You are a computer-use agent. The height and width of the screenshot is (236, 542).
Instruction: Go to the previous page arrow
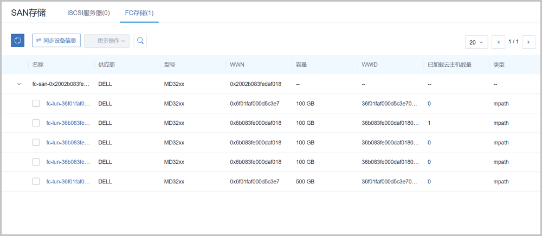[x=499, y=42]
